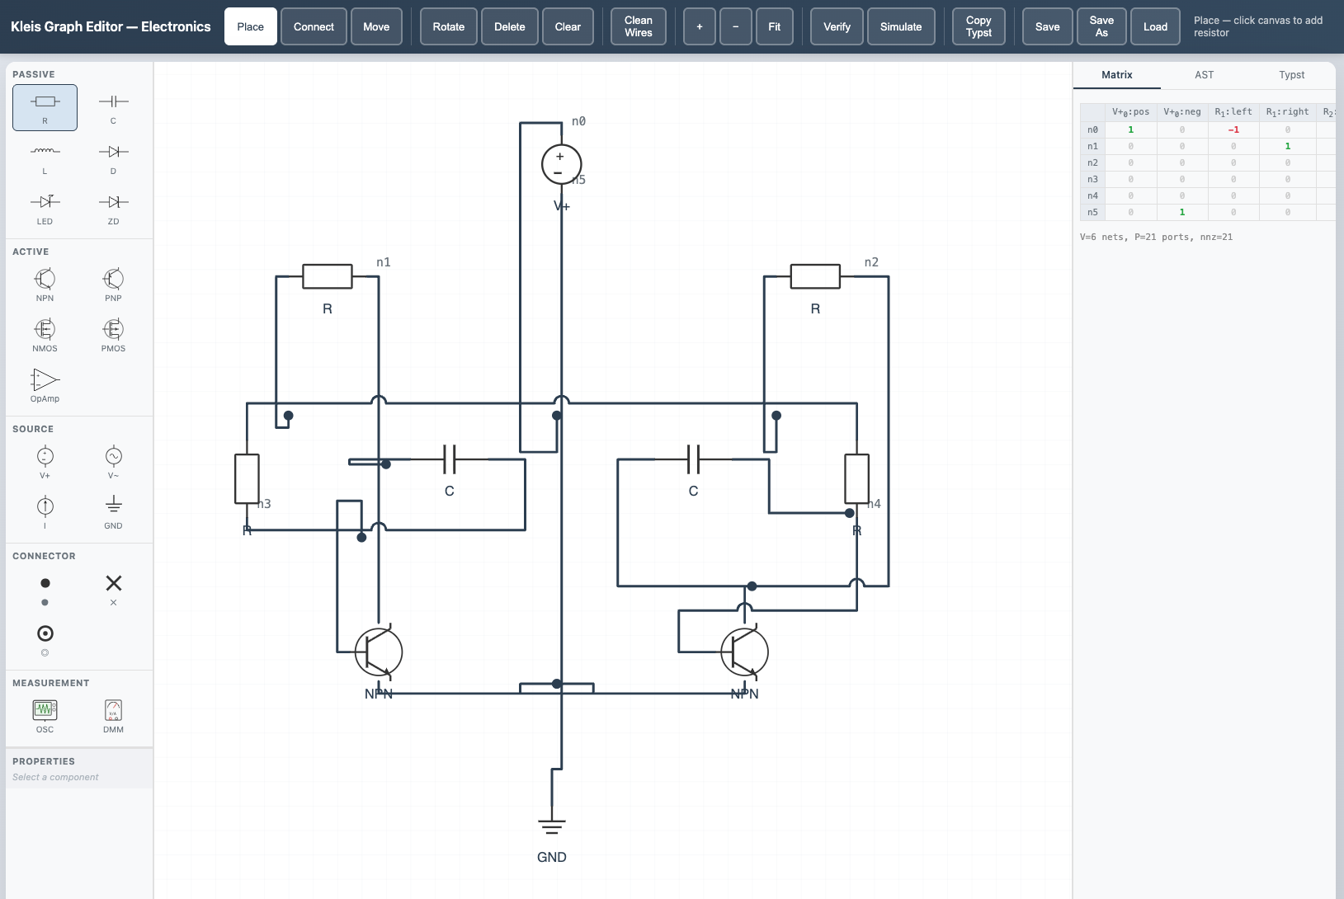The image size is (1344, 899).
Task: Select the NMOS transistor component
Action: 45,335
